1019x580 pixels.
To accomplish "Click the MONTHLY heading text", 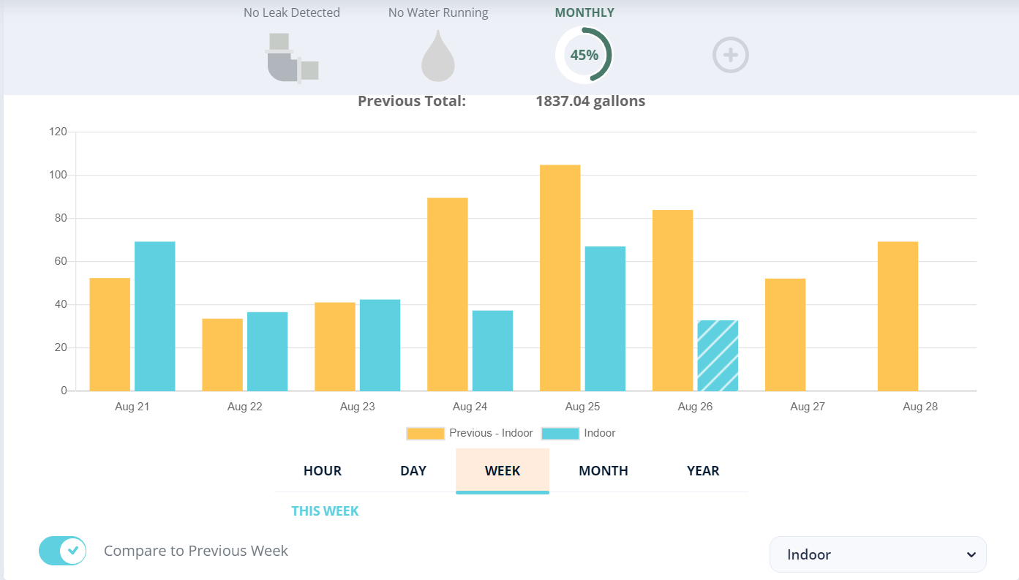I will click(584, 12).
